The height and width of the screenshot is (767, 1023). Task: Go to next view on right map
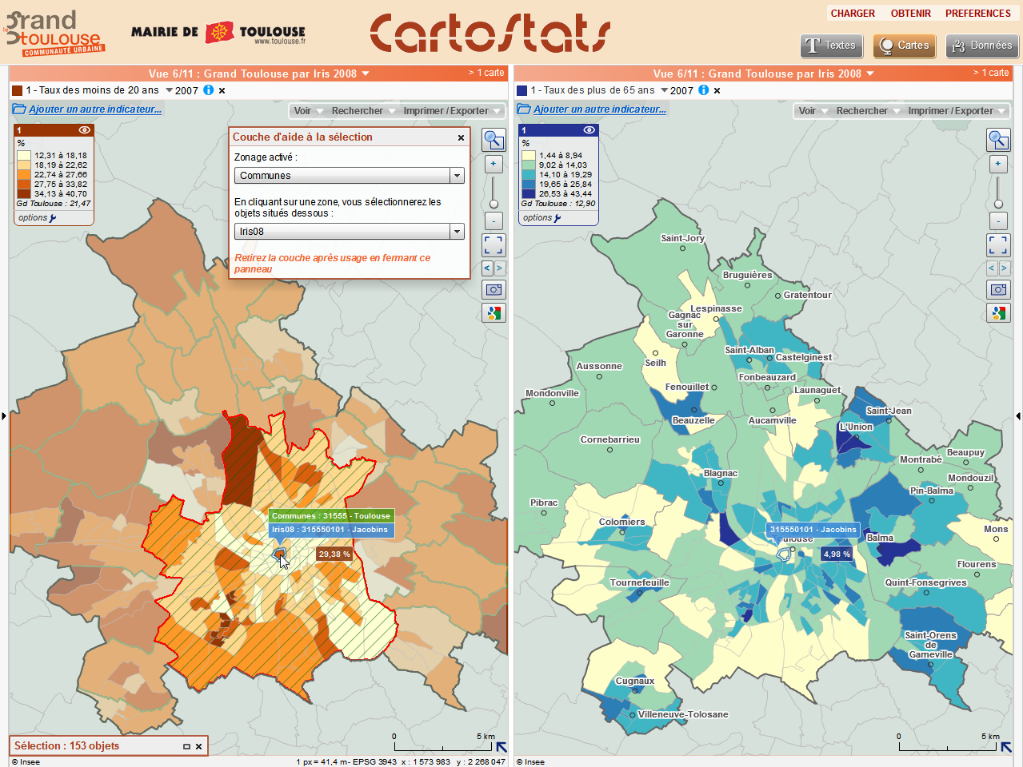1005,268
